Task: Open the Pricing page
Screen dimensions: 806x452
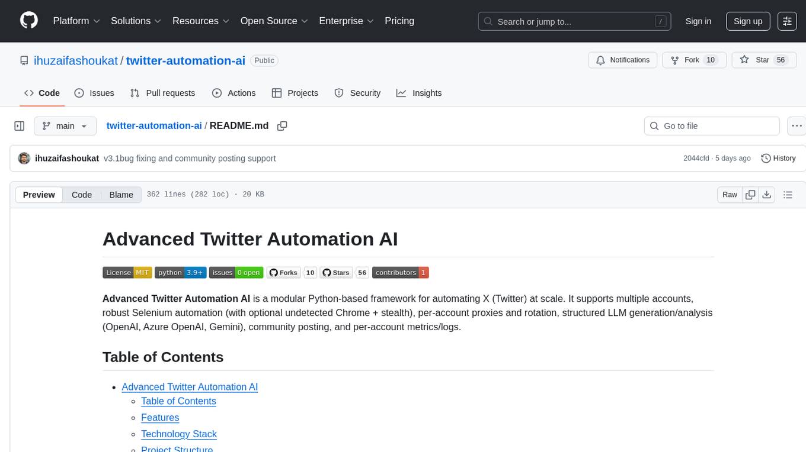Action: pyautogui.click(x=399, y=21)
